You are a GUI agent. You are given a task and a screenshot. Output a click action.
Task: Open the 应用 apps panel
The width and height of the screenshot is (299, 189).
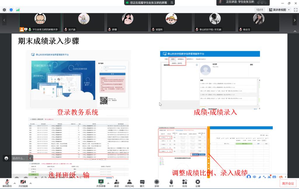point(185,183)
